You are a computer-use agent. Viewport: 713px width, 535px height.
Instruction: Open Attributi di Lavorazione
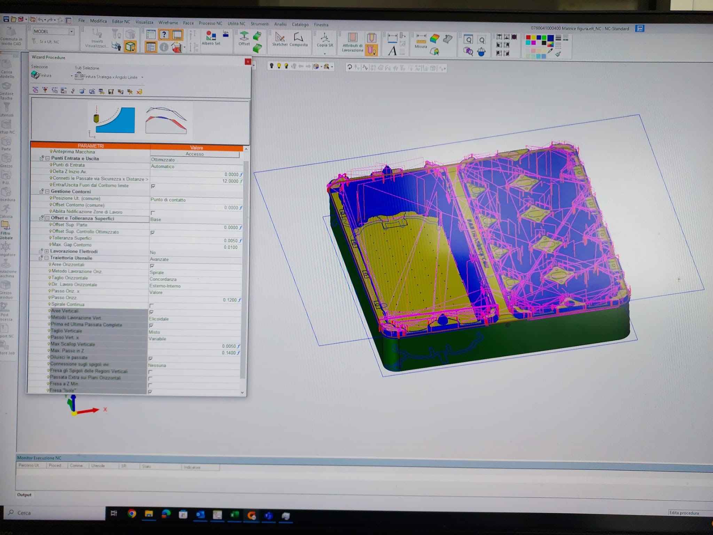click(x=352, y=42)
